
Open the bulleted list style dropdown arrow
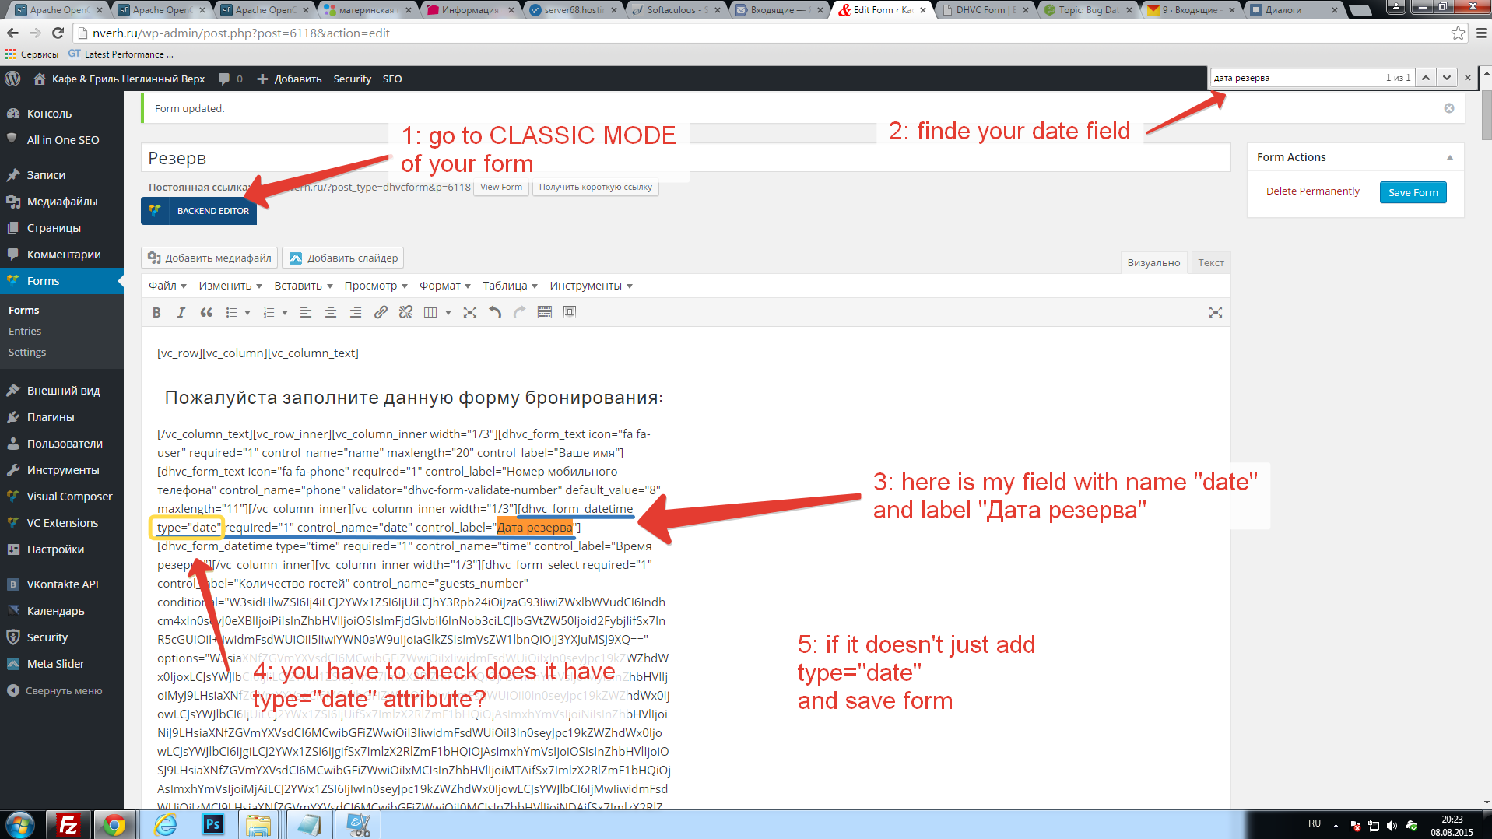pyautogui.click(x=247, y=313)
